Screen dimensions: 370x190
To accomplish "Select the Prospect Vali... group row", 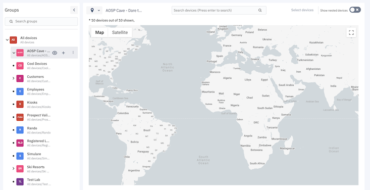I will (44, 117).
